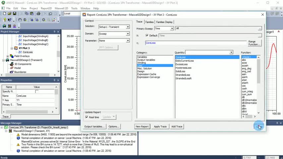The width and height of the screenshot is (283, 159).
Task: Select HysteresisLoss in Quantity list
Action: (x=183, y=68)
